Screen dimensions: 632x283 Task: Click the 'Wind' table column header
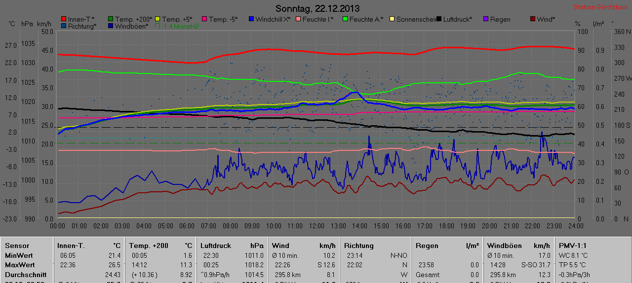(280, 246)
